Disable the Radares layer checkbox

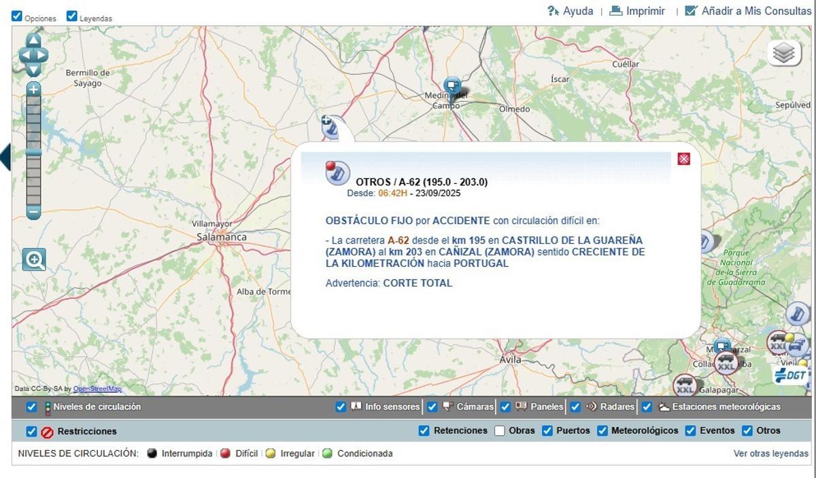pyautogui.click(x=575, y=407)
